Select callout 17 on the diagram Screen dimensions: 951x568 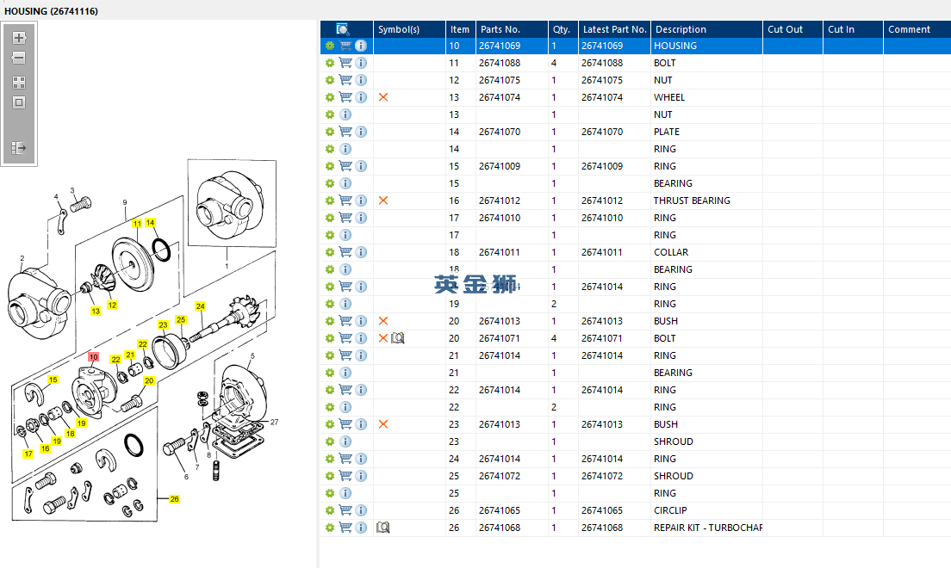click(28, 454)
